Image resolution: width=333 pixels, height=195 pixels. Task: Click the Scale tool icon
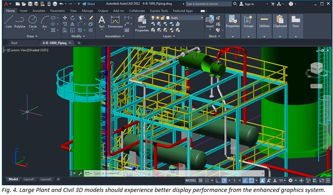pos(73,30)
